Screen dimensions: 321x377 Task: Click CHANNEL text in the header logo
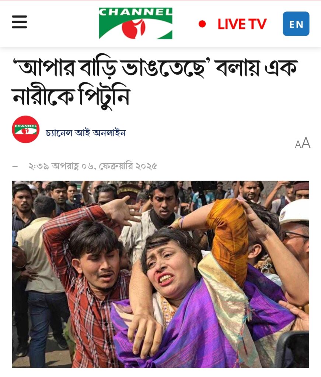tap(136, 12)
